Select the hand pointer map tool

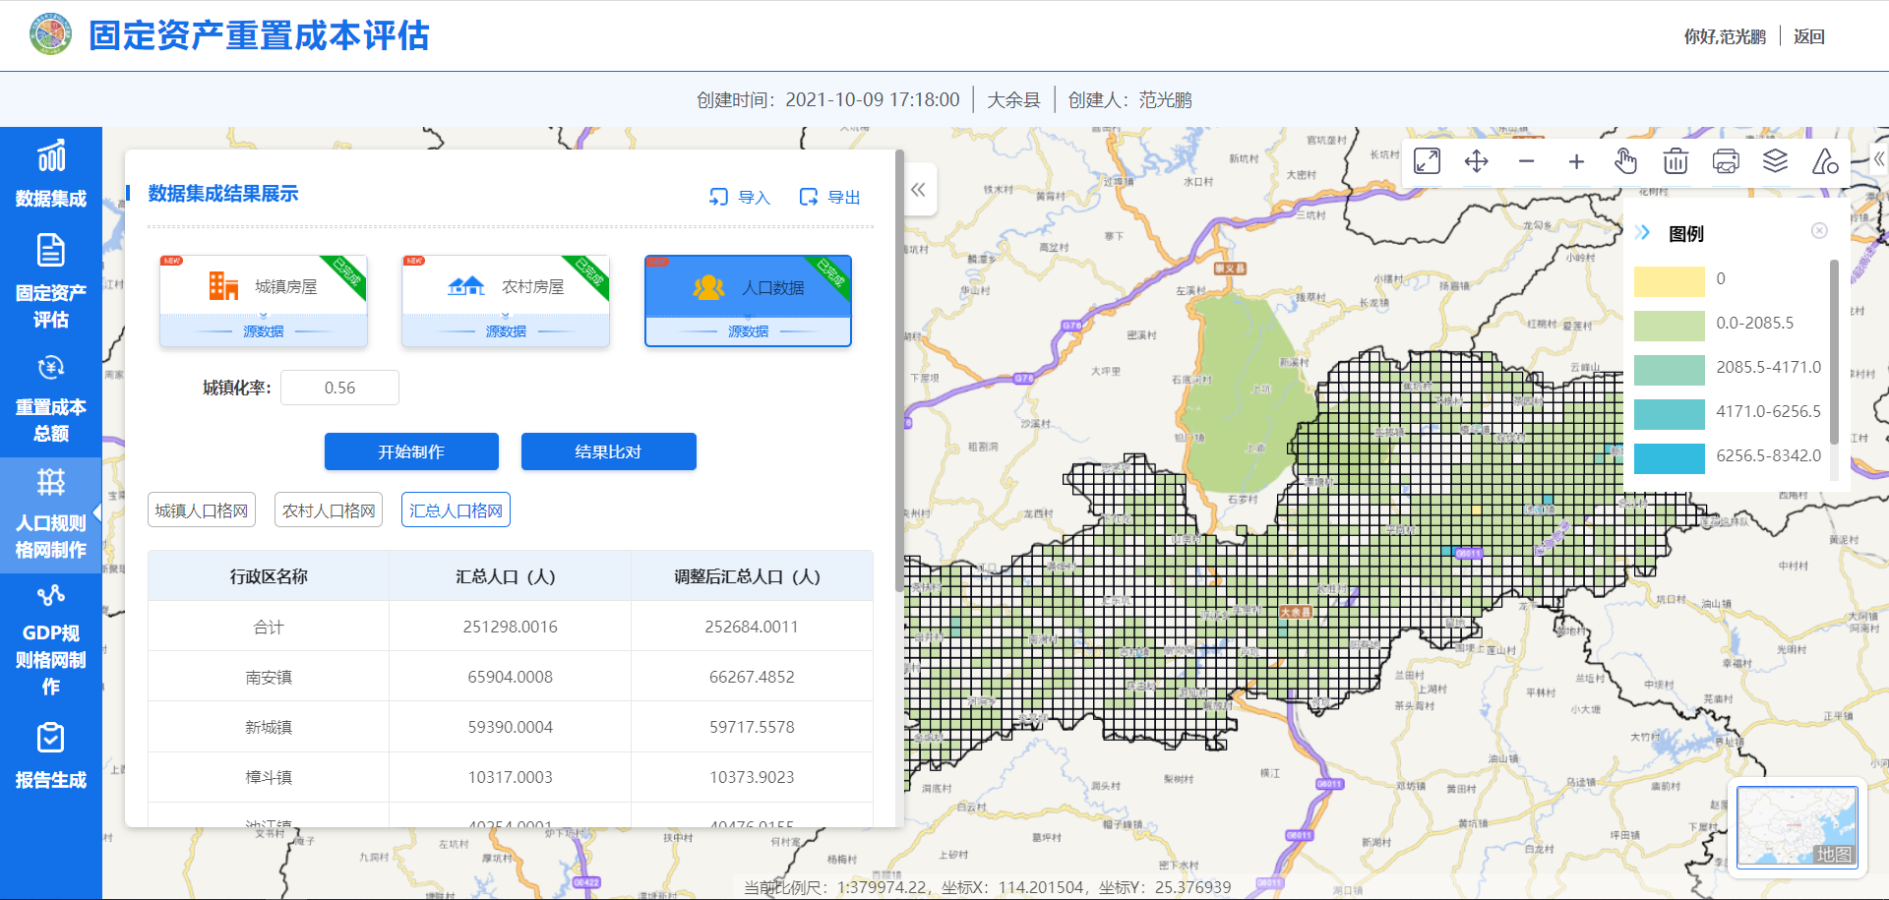tap(1625, 161)
